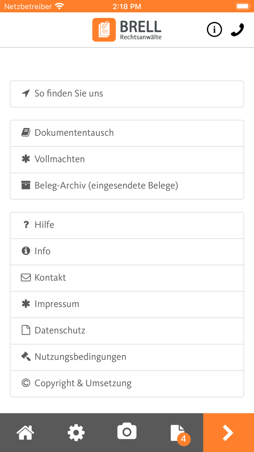Open the Datenschutz page
Image resolution: width=254 pixels, height=452 pixels.
pyautogui.click(x=60, y=331)
